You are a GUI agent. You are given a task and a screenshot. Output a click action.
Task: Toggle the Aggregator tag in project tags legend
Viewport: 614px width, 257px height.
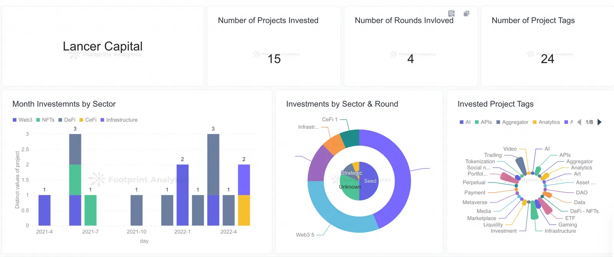512,122
